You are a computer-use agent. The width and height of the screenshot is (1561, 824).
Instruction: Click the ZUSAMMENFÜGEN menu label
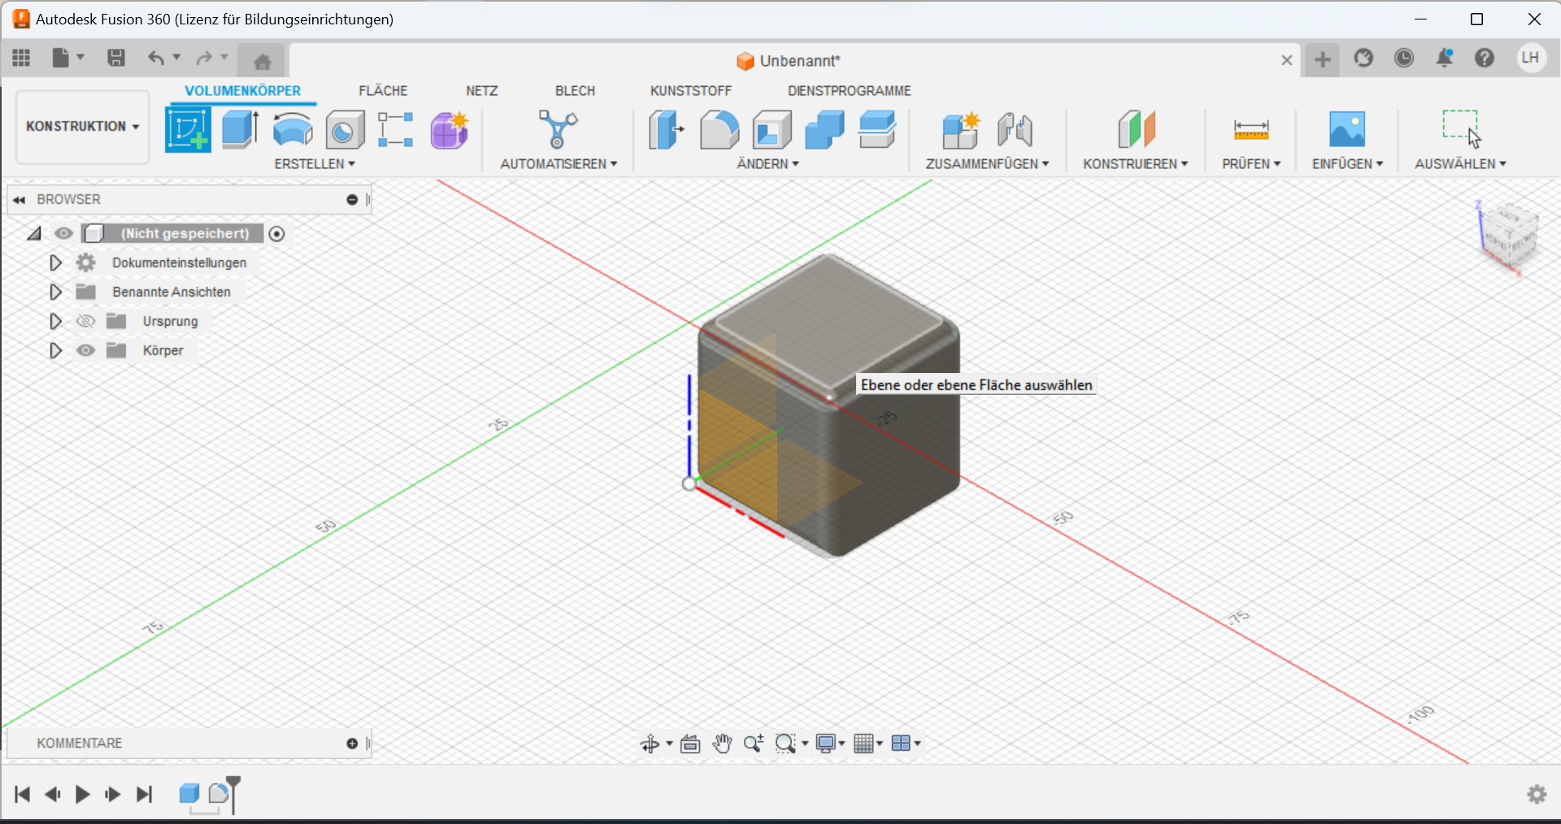986,164
